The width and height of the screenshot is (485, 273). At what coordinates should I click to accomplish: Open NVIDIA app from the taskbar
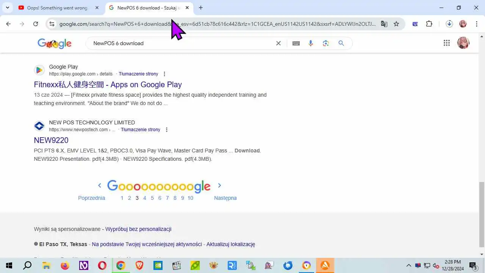pos(158,265)
